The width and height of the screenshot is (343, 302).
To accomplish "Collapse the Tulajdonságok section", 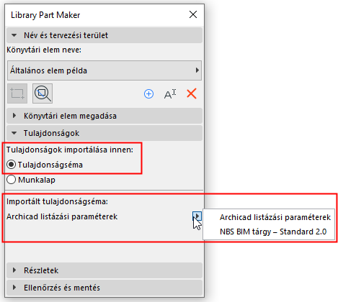I will [104, 133].
